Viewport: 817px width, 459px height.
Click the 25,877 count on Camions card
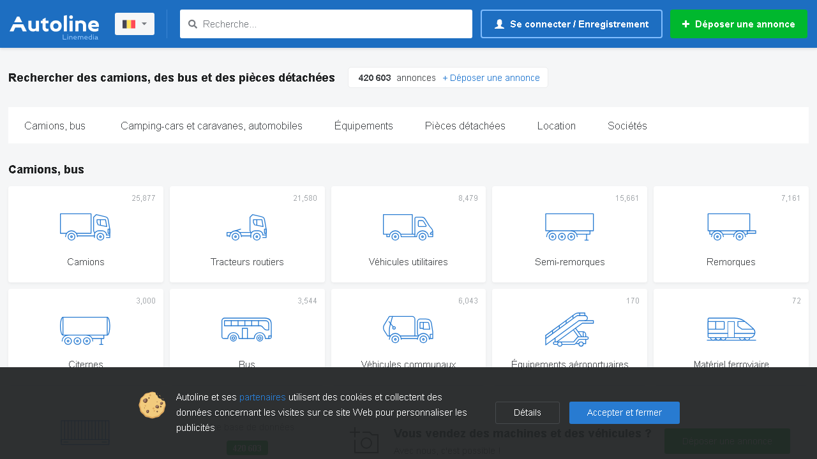pos(144,198)
